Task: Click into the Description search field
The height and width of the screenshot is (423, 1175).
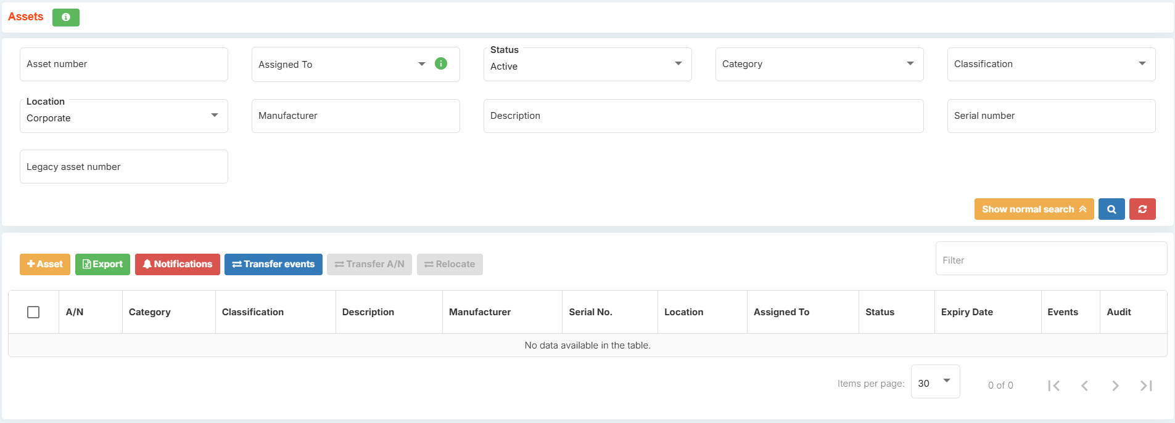Action: [704, 116]
